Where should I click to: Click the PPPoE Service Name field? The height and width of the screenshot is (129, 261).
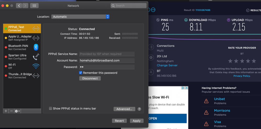point(107,54)
